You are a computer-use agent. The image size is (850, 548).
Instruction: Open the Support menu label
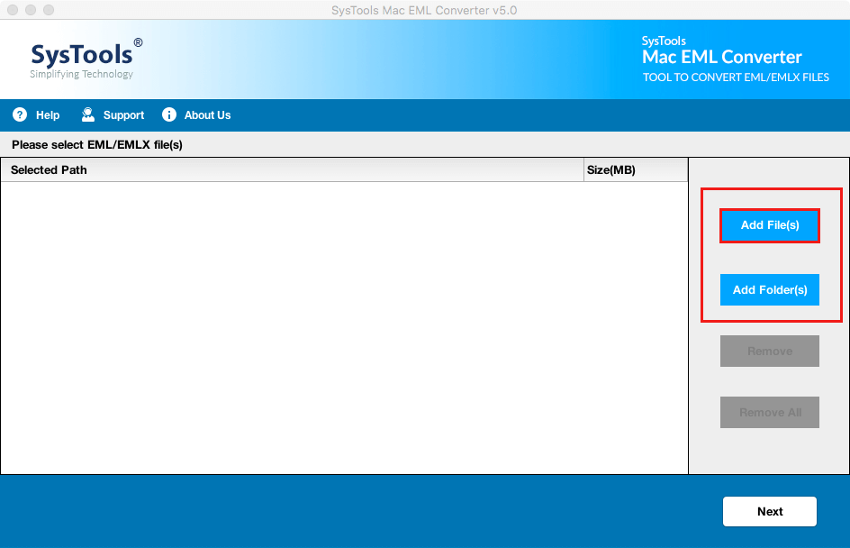click(x=123, y=115)
